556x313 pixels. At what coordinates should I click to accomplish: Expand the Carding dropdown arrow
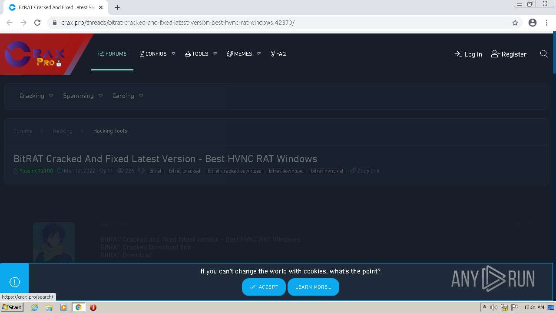pos(141,96)
